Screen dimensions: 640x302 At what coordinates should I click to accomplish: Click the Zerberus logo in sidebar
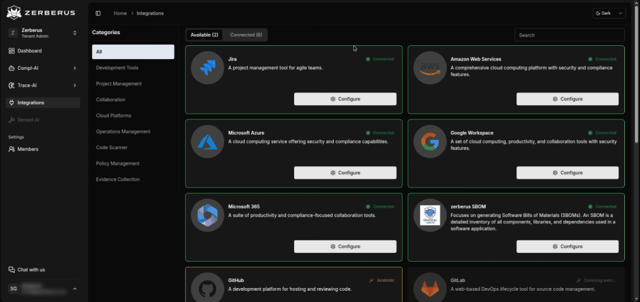(x=41, y=12)
